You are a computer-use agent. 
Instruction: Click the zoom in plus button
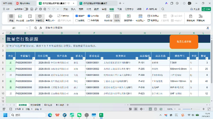[x=203, y=109]
